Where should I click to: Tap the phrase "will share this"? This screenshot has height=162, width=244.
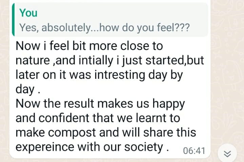(167, 133)
